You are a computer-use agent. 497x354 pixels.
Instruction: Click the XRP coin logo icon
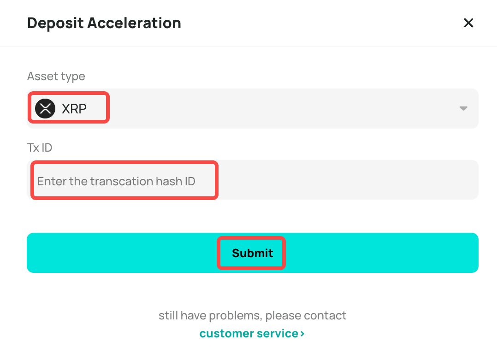click(45, 109)
